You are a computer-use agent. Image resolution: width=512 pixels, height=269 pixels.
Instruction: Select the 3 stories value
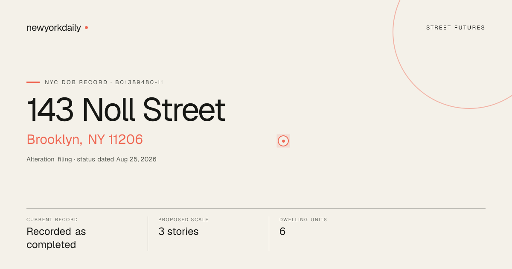point(178,231)
